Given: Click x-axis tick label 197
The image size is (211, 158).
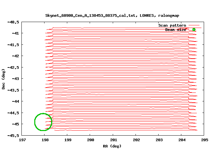Looking at the screenshot, I should coord(22,140).
